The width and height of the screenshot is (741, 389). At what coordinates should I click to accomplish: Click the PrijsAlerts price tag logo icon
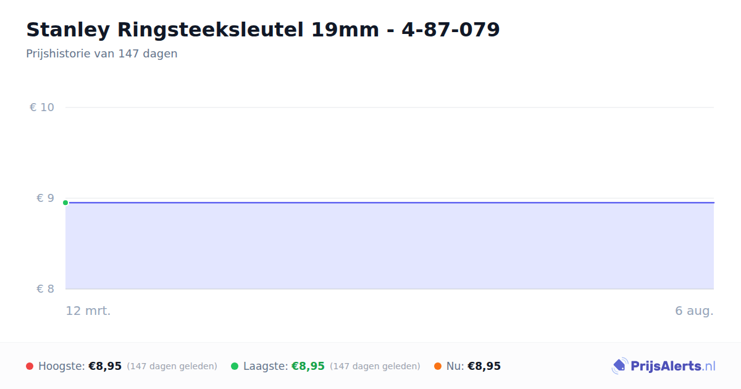[x=619, y=366]
